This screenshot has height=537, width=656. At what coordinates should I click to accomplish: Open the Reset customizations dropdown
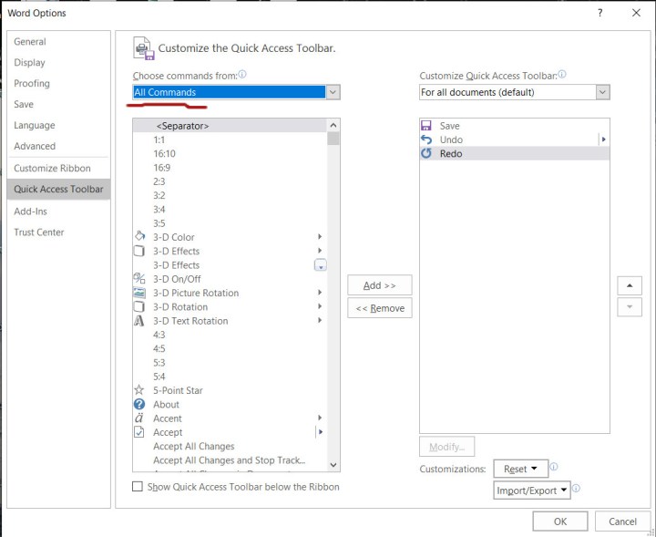point(521,469)
